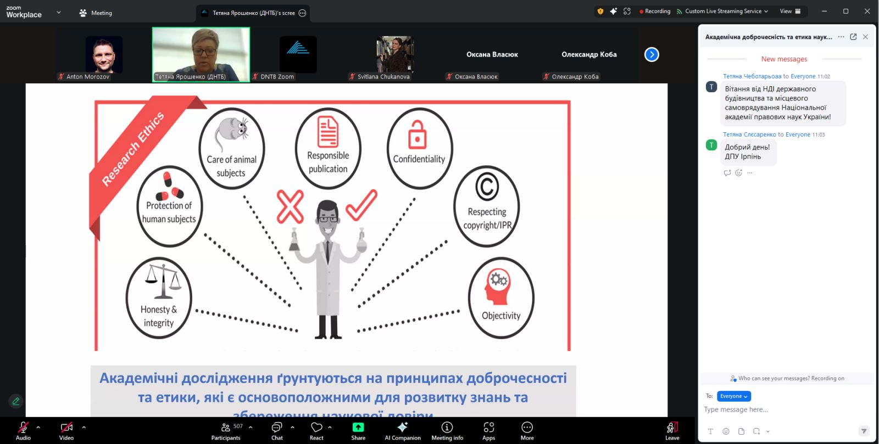Pop out the chat panel window
Viewport: 879px width, 444px height.
coord(853,37)
